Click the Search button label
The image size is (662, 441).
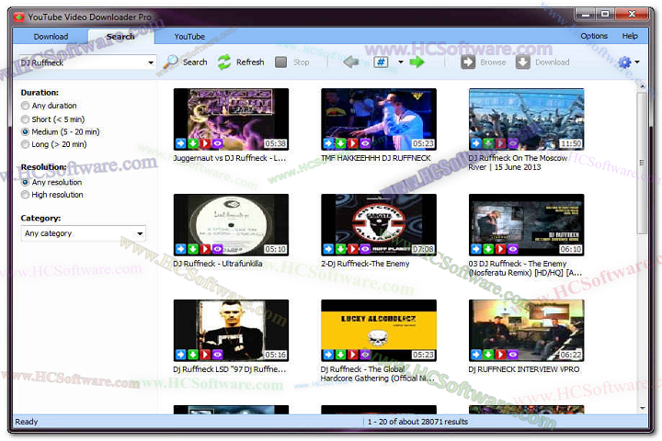tap(195, 62)
